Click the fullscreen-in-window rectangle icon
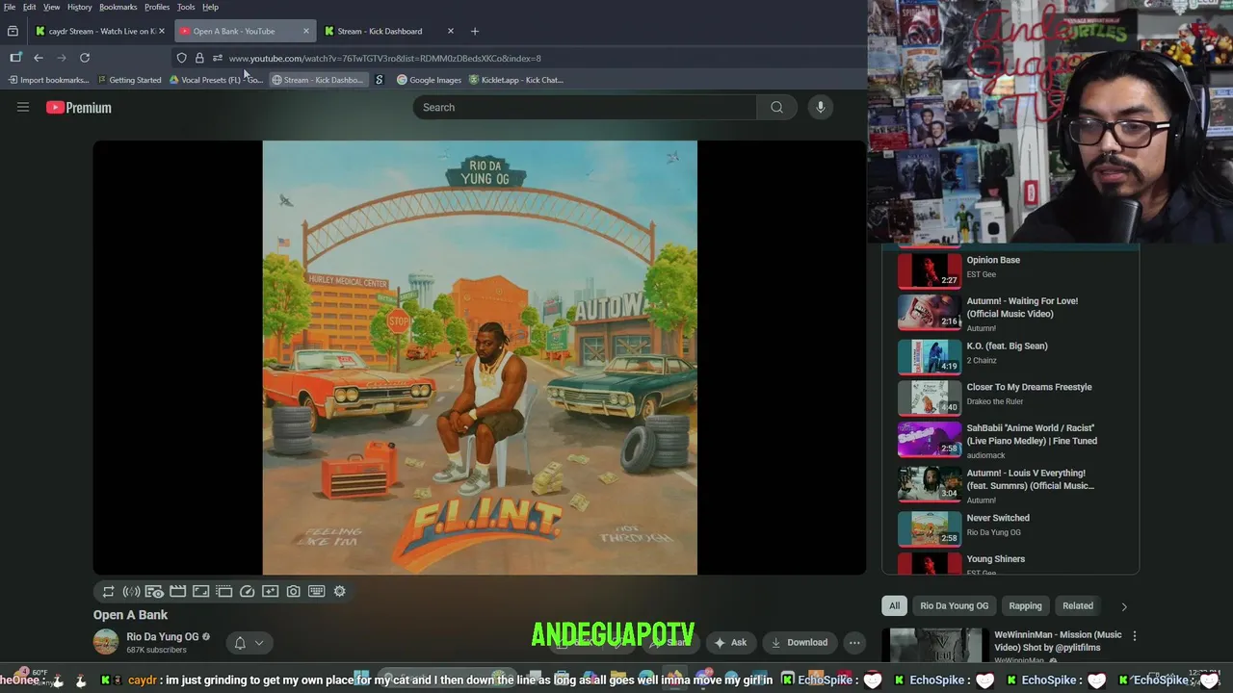The width and height of the screenshot is (1233, 693). point(200,591)
